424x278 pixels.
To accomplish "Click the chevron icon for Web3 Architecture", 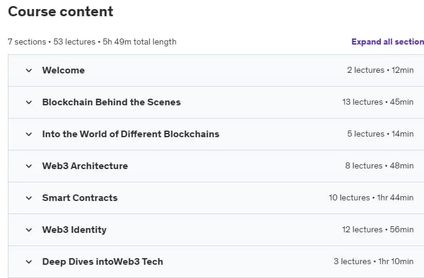I will click(x=29, y=166).
